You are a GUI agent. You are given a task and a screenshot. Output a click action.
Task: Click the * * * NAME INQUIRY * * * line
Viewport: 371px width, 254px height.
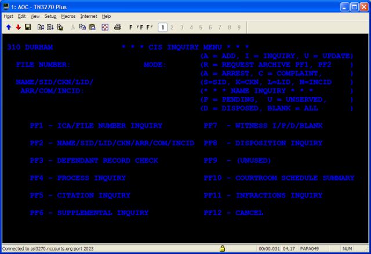tap(277, 91)
